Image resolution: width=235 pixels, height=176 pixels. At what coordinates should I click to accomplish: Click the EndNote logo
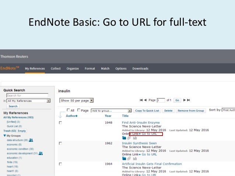(10, 68)
